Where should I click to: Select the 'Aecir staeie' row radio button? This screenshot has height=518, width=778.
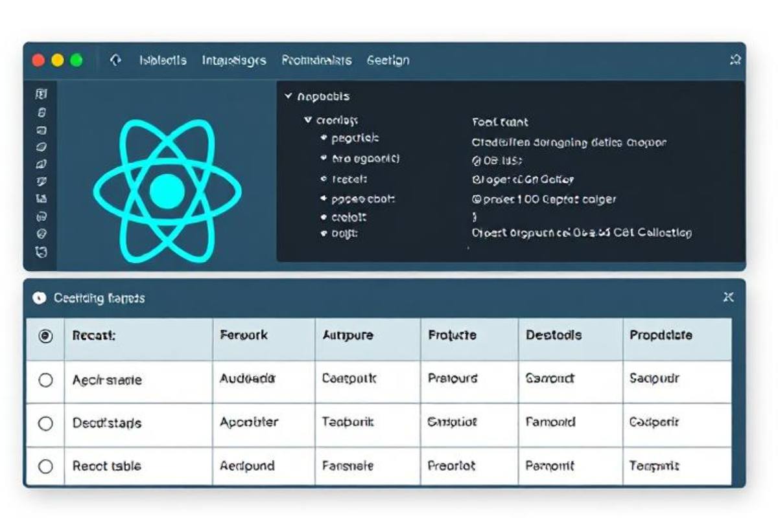click(x=45, y=380)
